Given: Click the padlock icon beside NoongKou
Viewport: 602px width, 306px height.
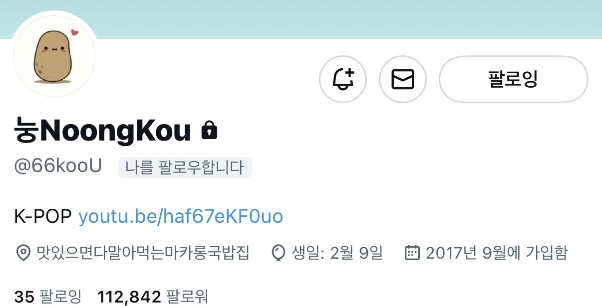Looking at the screenshot, I should (x=209, y=131).
